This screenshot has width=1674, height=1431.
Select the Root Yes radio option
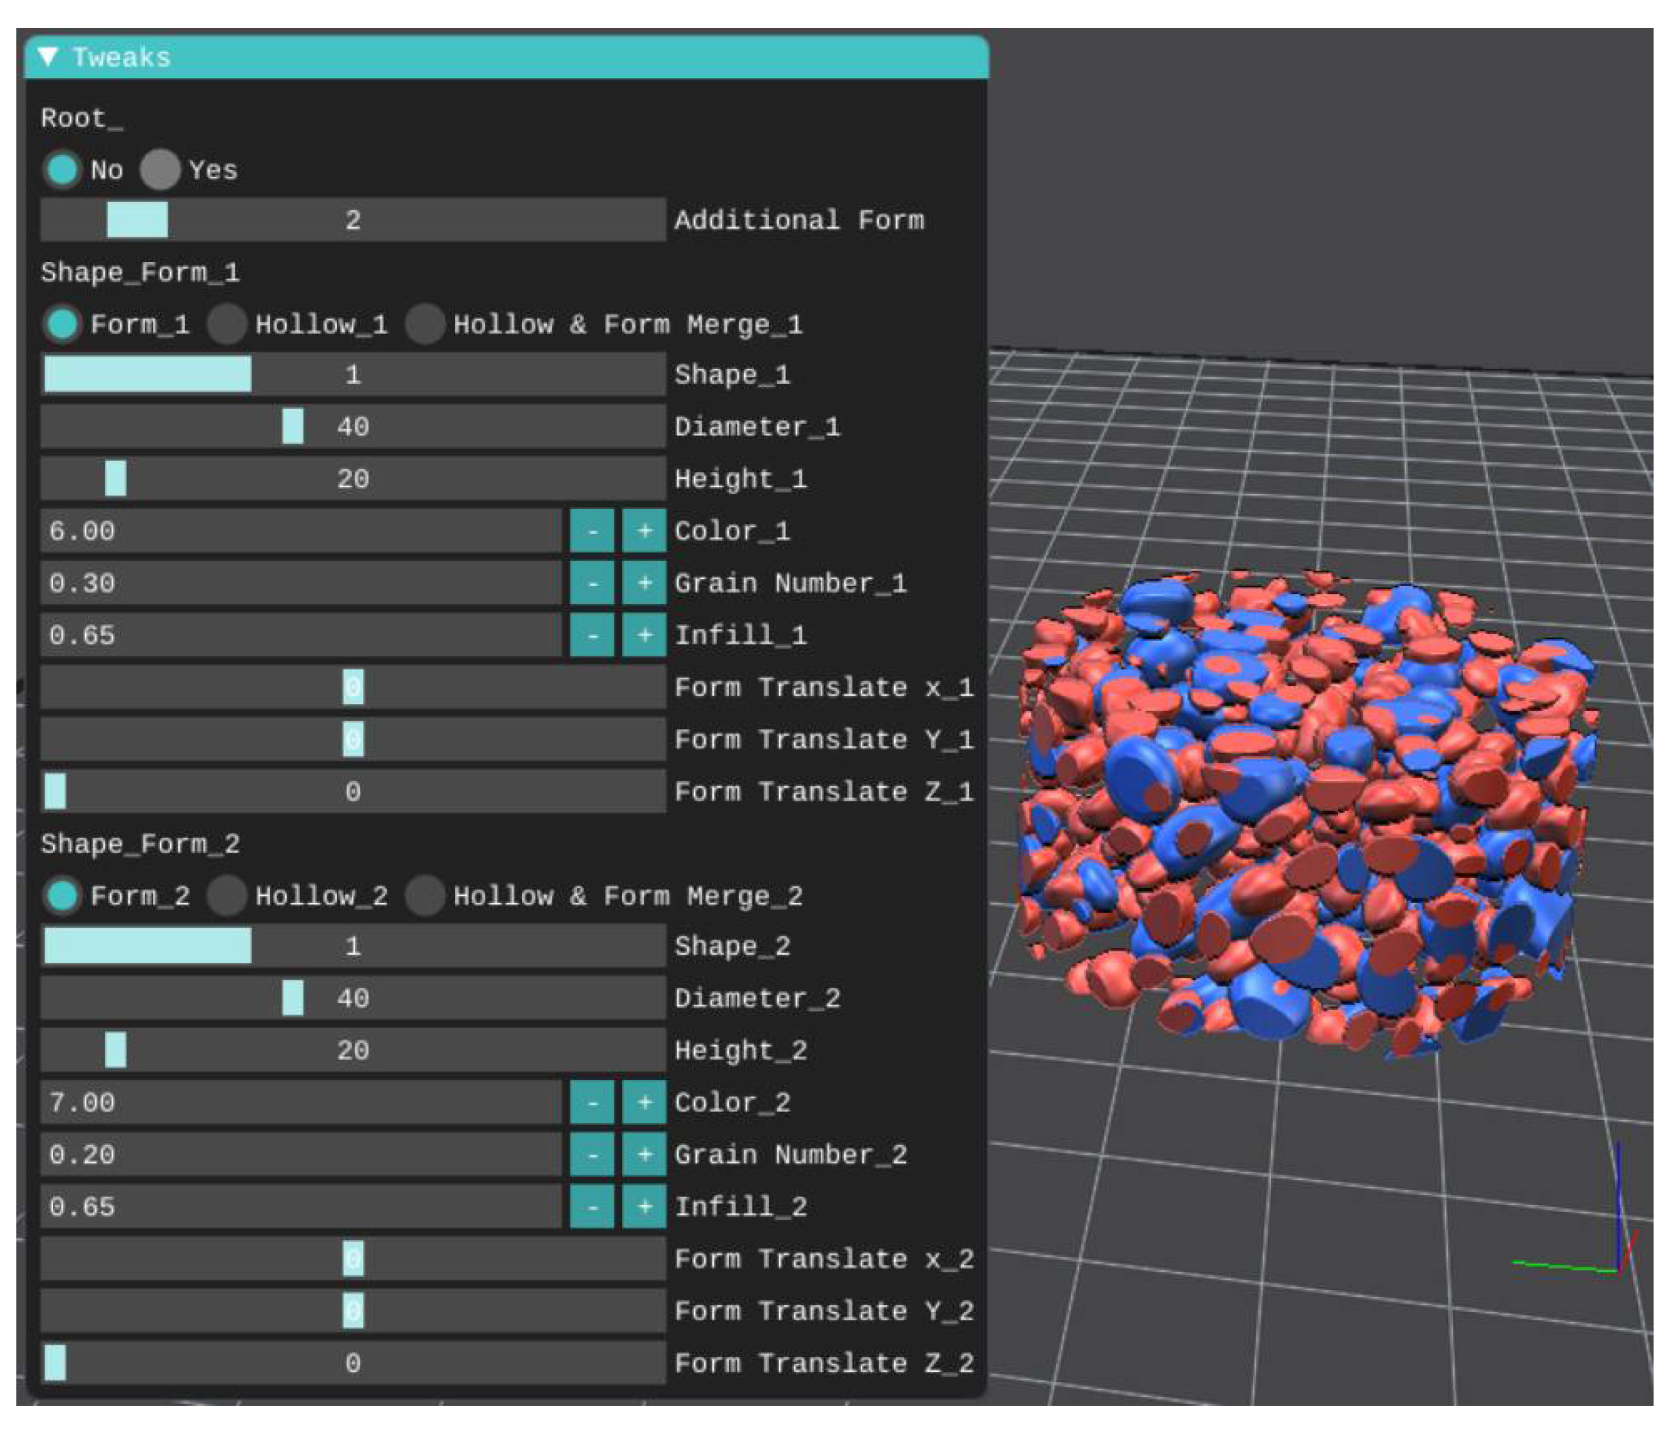tap(160, 169)
